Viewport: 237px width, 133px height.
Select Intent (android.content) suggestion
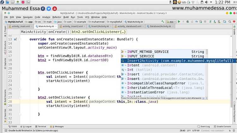pos(163,65)
